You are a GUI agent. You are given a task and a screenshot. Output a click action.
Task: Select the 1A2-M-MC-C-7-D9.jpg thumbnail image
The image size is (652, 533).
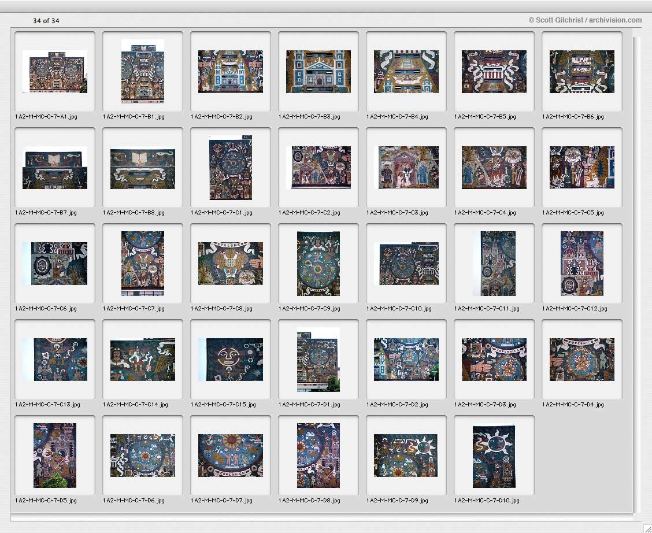click(406, 456)
